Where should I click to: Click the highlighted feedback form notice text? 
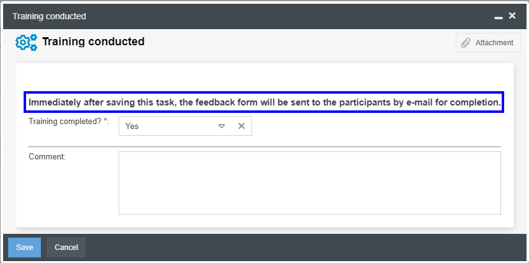(x=264, y=102)
